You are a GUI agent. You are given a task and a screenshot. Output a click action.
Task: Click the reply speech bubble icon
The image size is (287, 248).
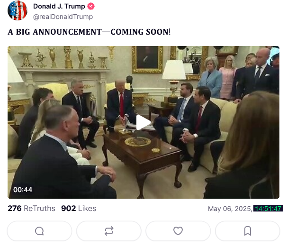[x=39, y=231]
